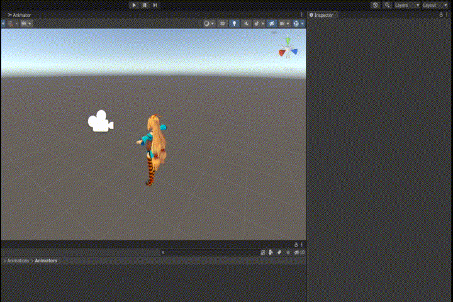453x302 pixels.
Task: Go to the Animations breadcrumb folder
Action: 18,260
